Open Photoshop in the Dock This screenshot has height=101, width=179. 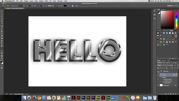click(83, 98)
